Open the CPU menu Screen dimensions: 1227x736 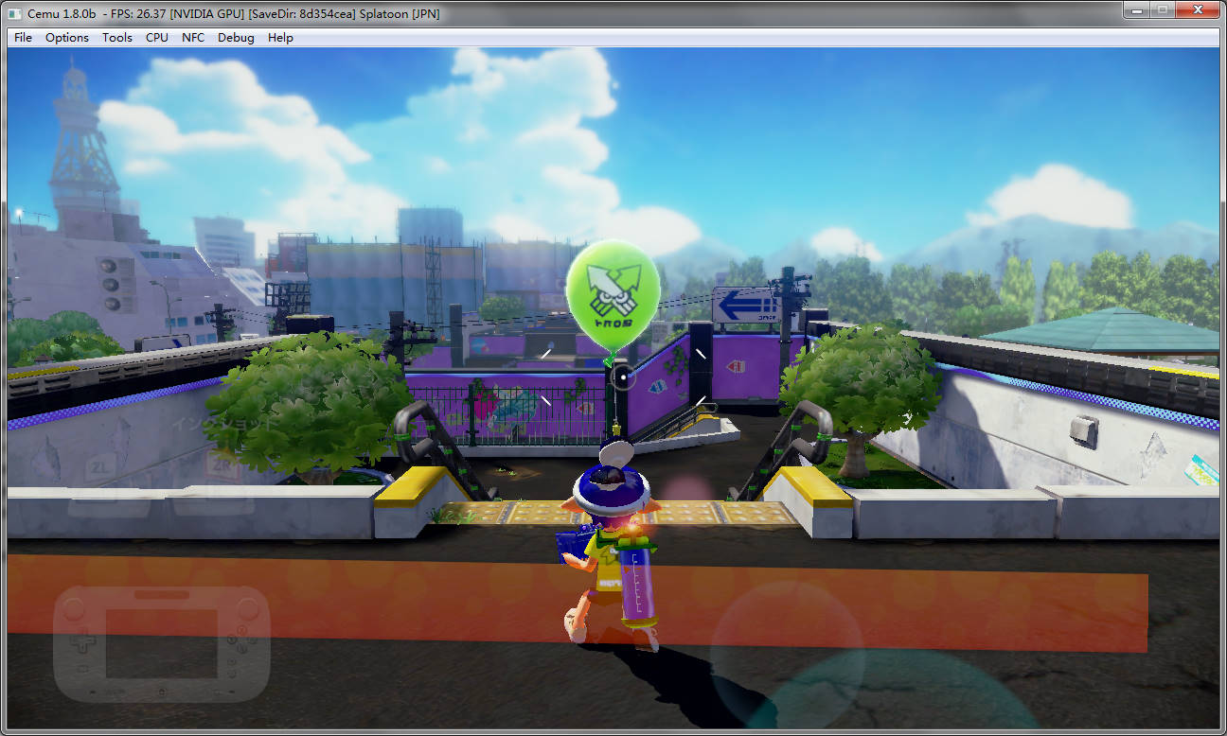pos(157,38)
